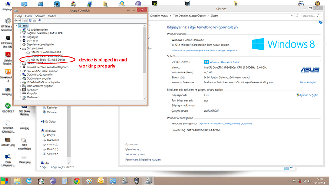
Task: Open the address bar history dropdown
Action: (x=292, y=16)
